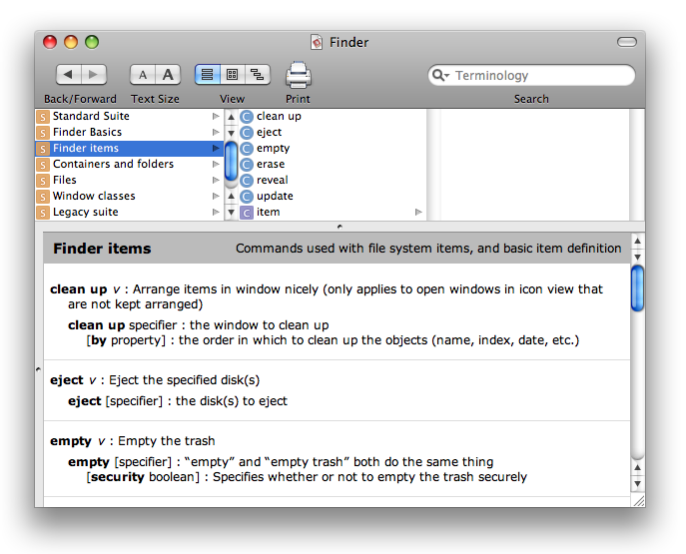Viewport: 686px width, 554px height.
Task: Click the bold security parameter text
Action: (117, 476)
